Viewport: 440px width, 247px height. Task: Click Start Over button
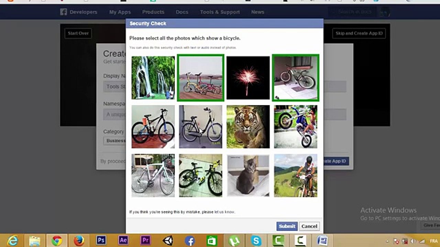78,33
